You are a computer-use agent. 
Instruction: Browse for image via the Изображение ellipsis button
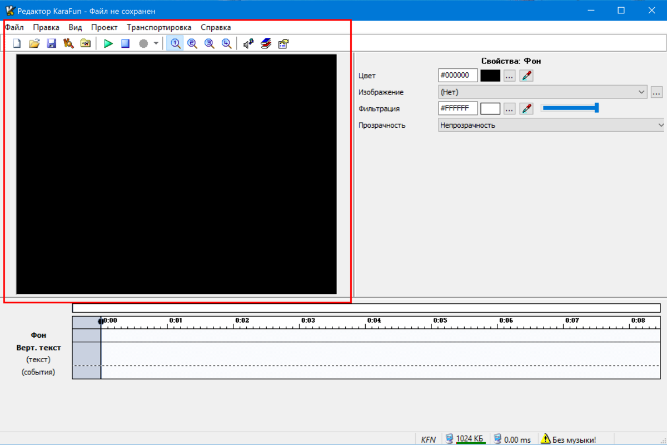(x=657, y=92)
